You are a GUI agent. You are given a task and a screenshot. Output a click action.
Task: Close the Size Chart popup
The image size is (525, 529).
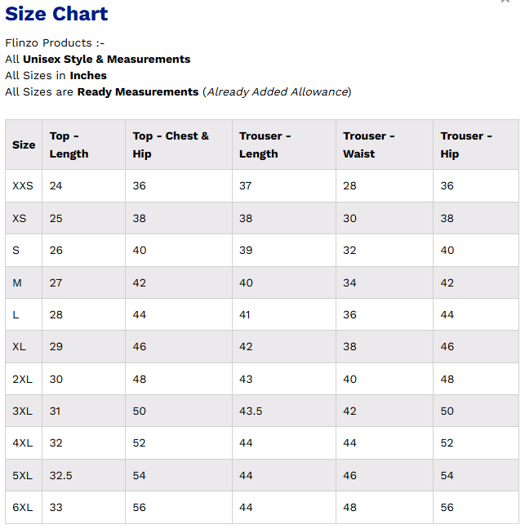(505, 2)
